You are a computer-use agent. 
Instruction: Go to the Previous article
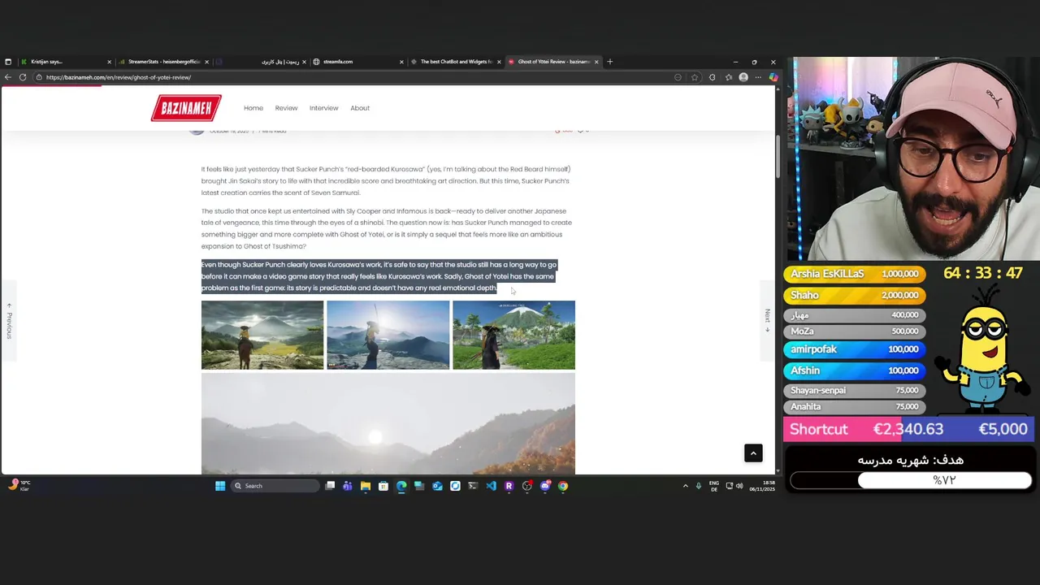(x=9, y=321)
